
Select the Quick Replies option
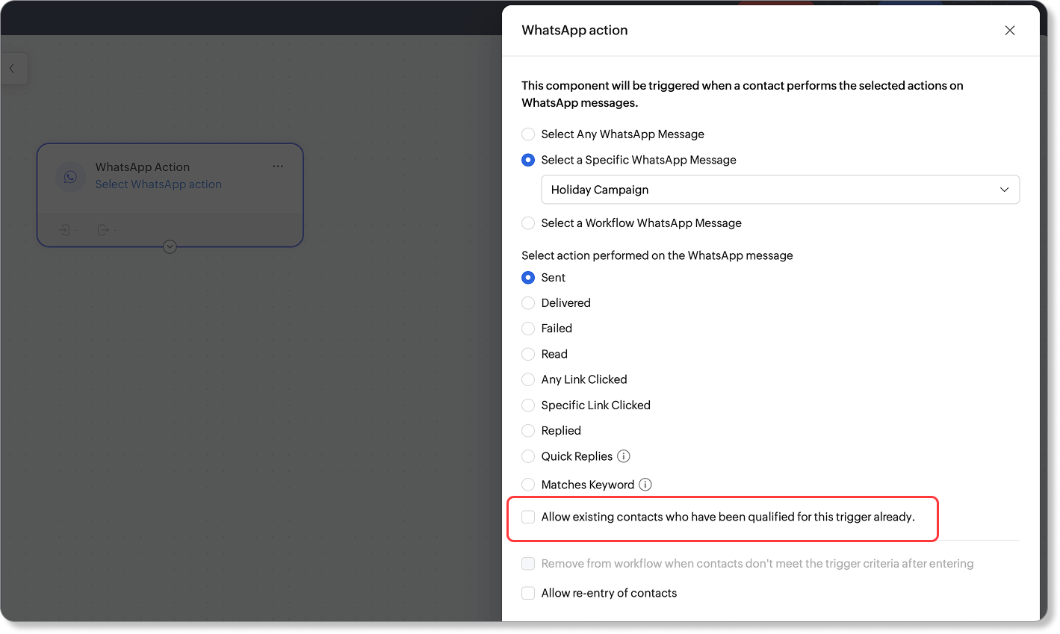[528, 456]
